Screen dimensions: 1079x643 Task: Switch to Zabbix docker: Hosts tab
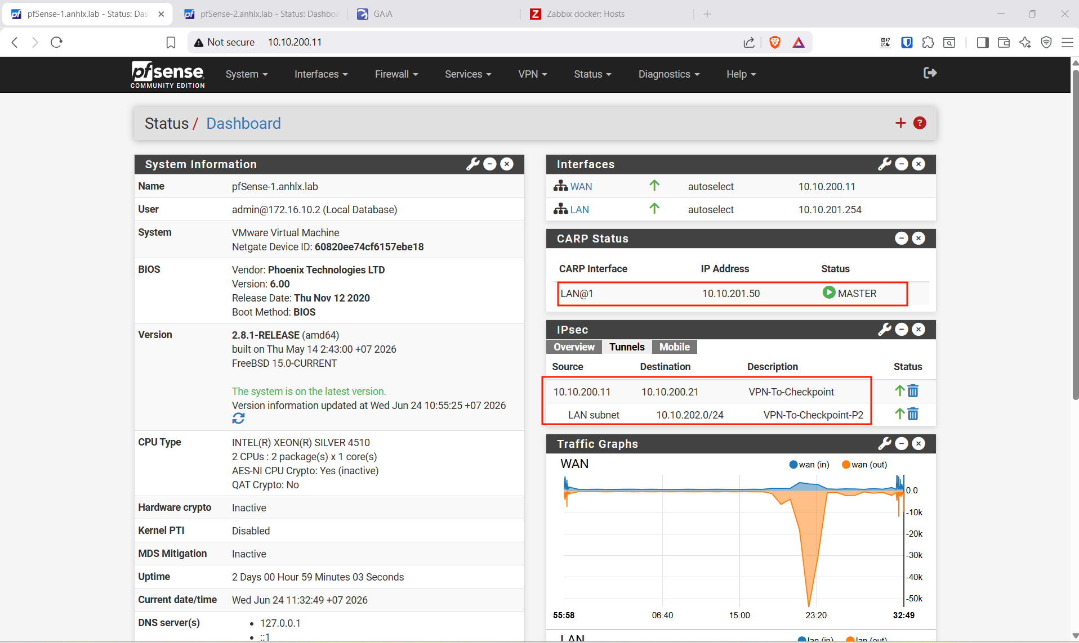[x=607, y=14]
